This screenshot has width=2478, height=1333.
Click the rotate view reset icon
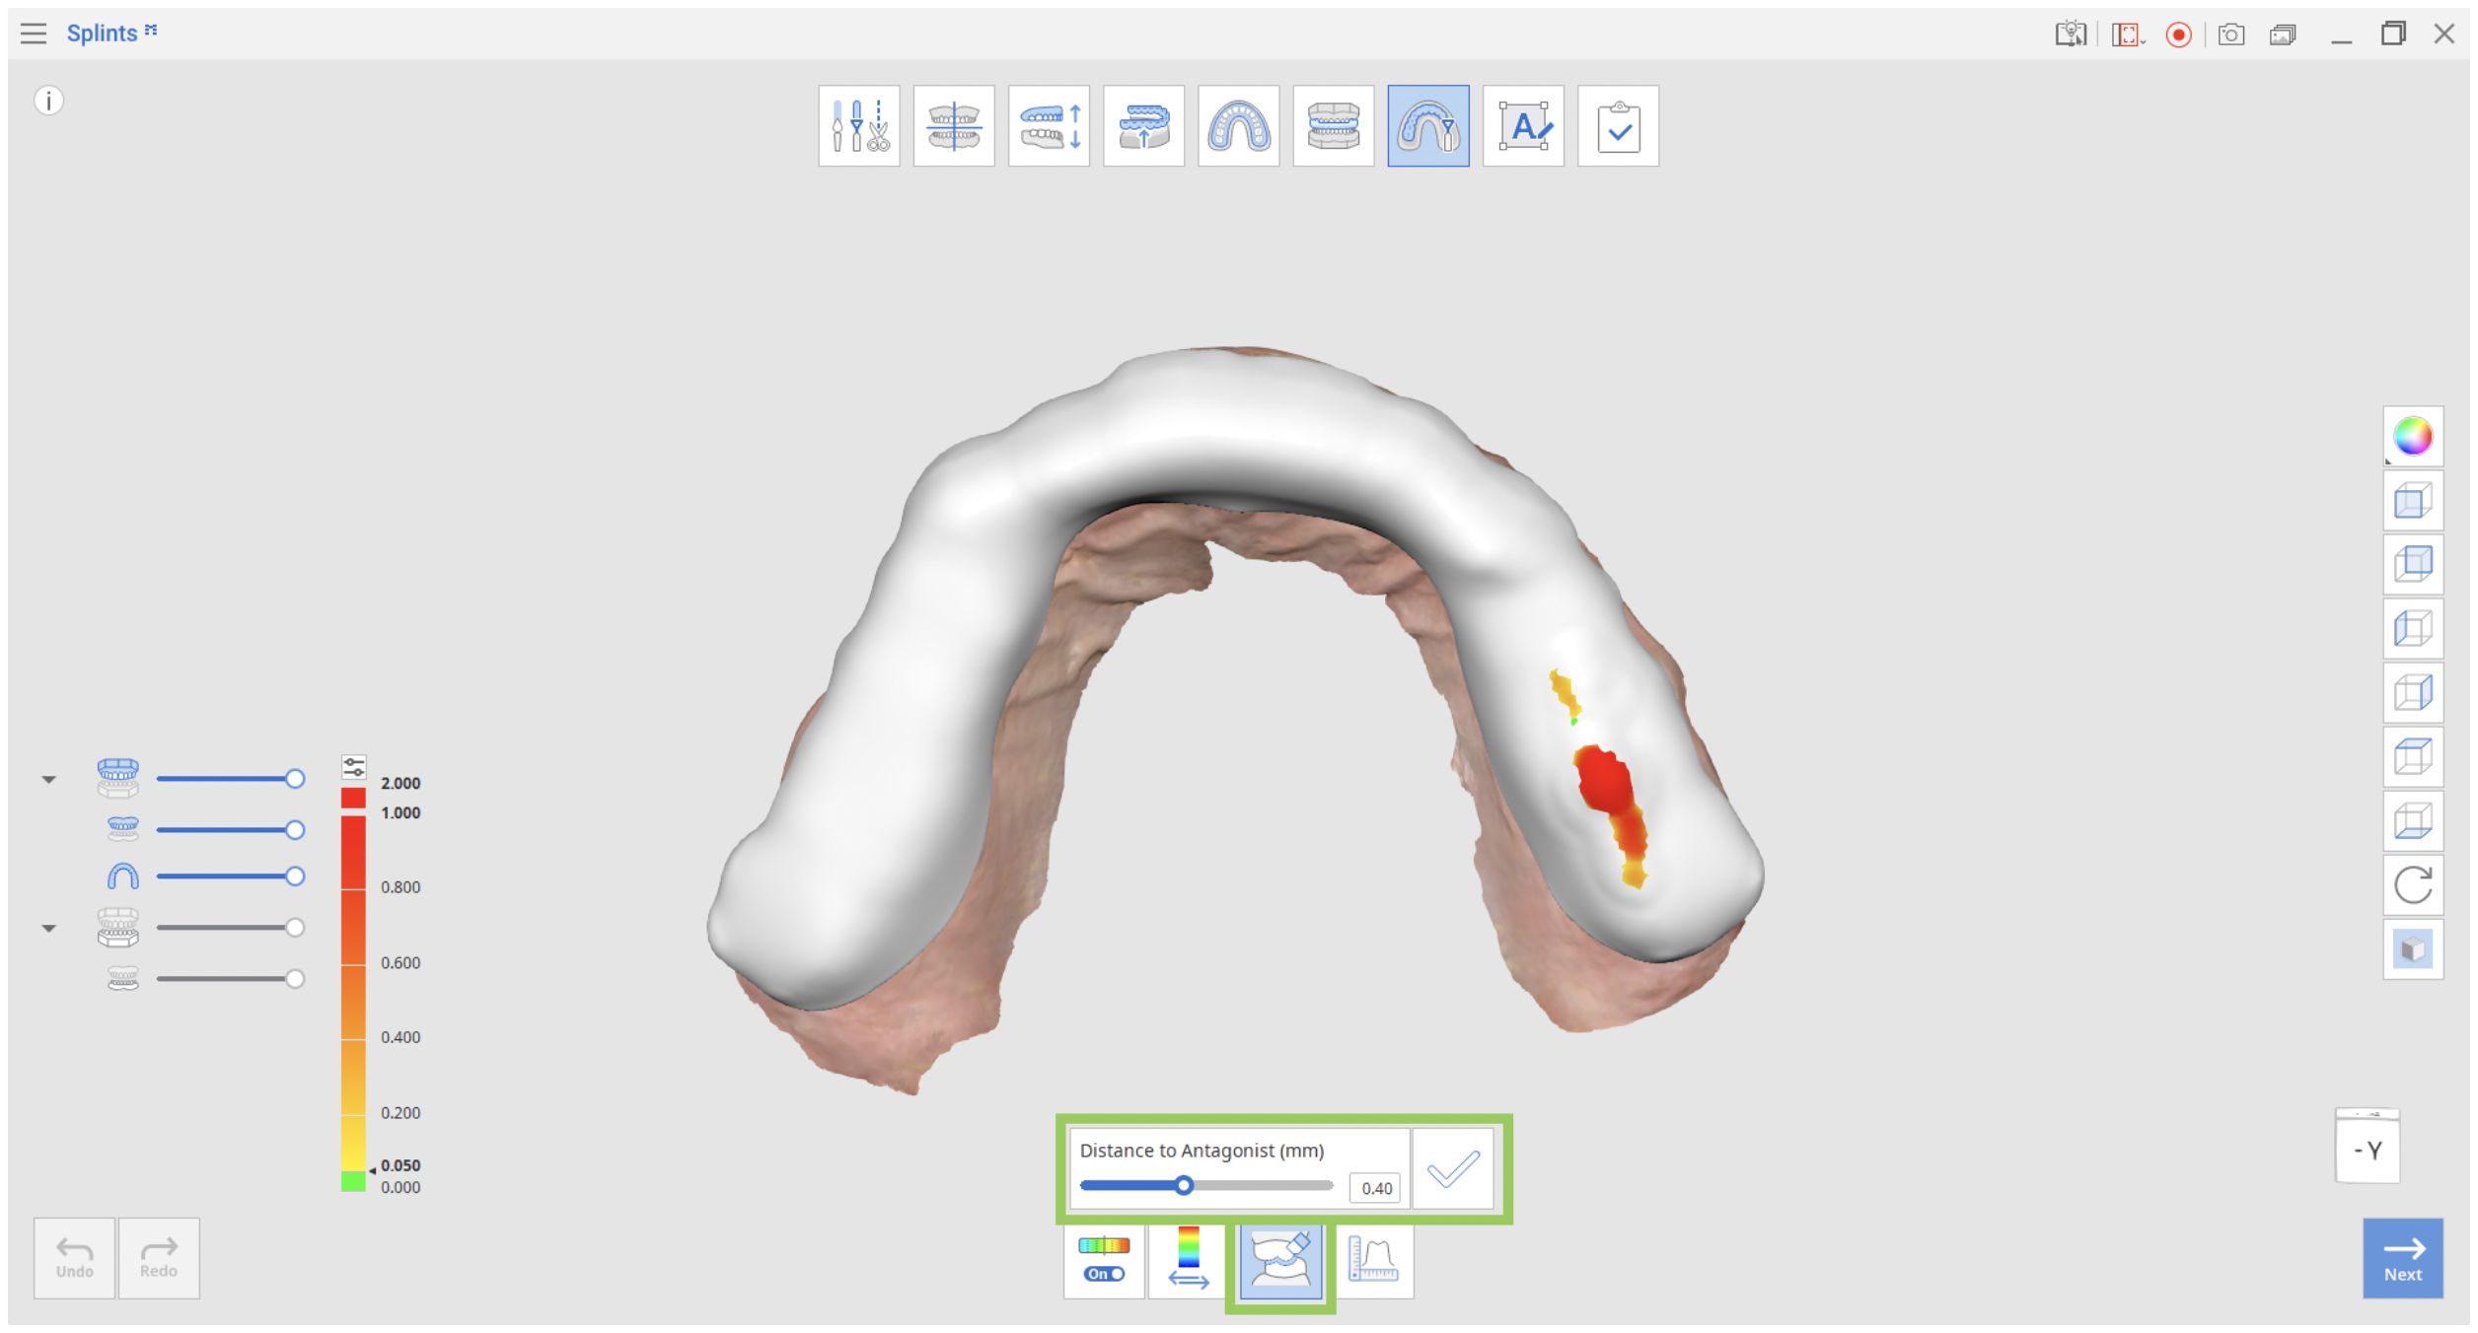click(x=2412, y=884)
